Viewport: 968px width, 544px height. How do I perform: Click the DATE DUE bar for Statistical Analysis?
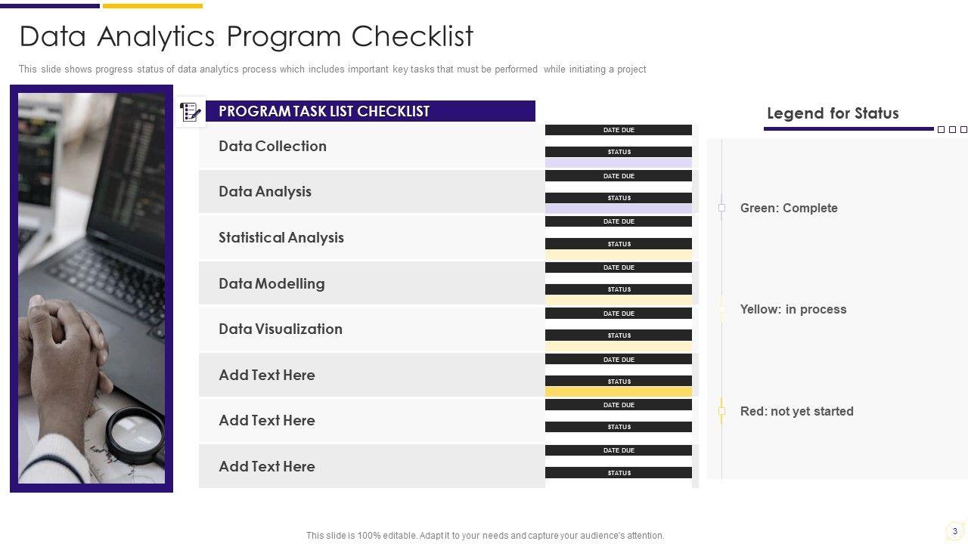[619, 221]
